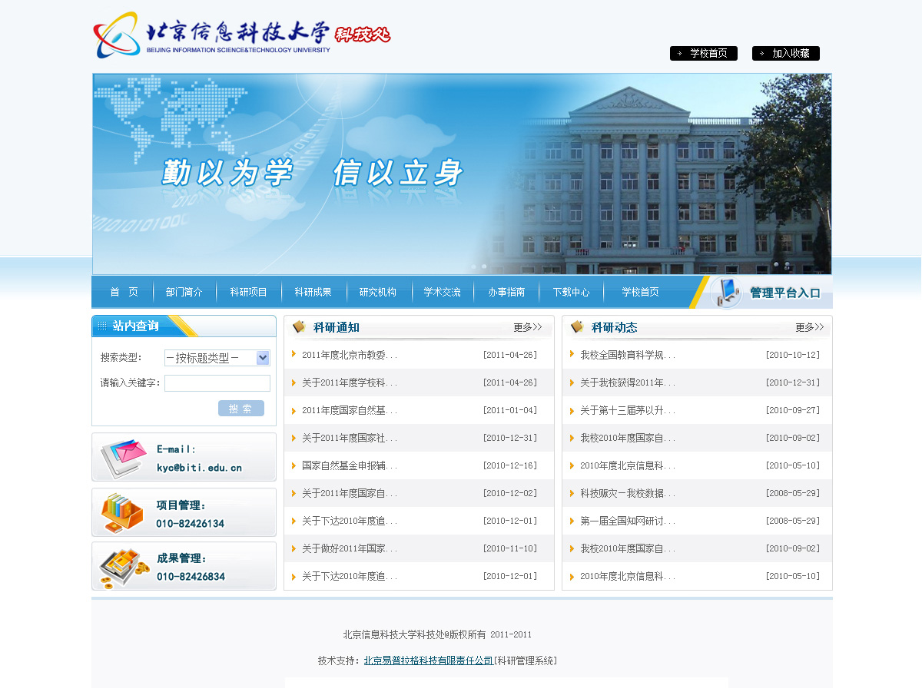
Task: Click 学校首页 in the blue navigation bar
Action: [641, 292]
